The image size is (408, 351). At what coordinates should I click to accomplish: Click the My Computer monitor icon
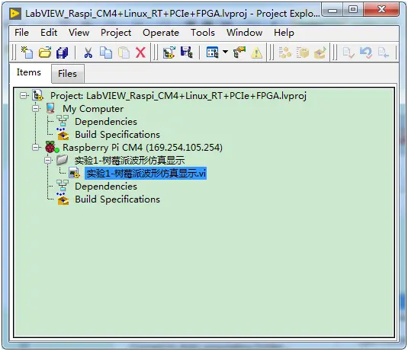point(50,108)
